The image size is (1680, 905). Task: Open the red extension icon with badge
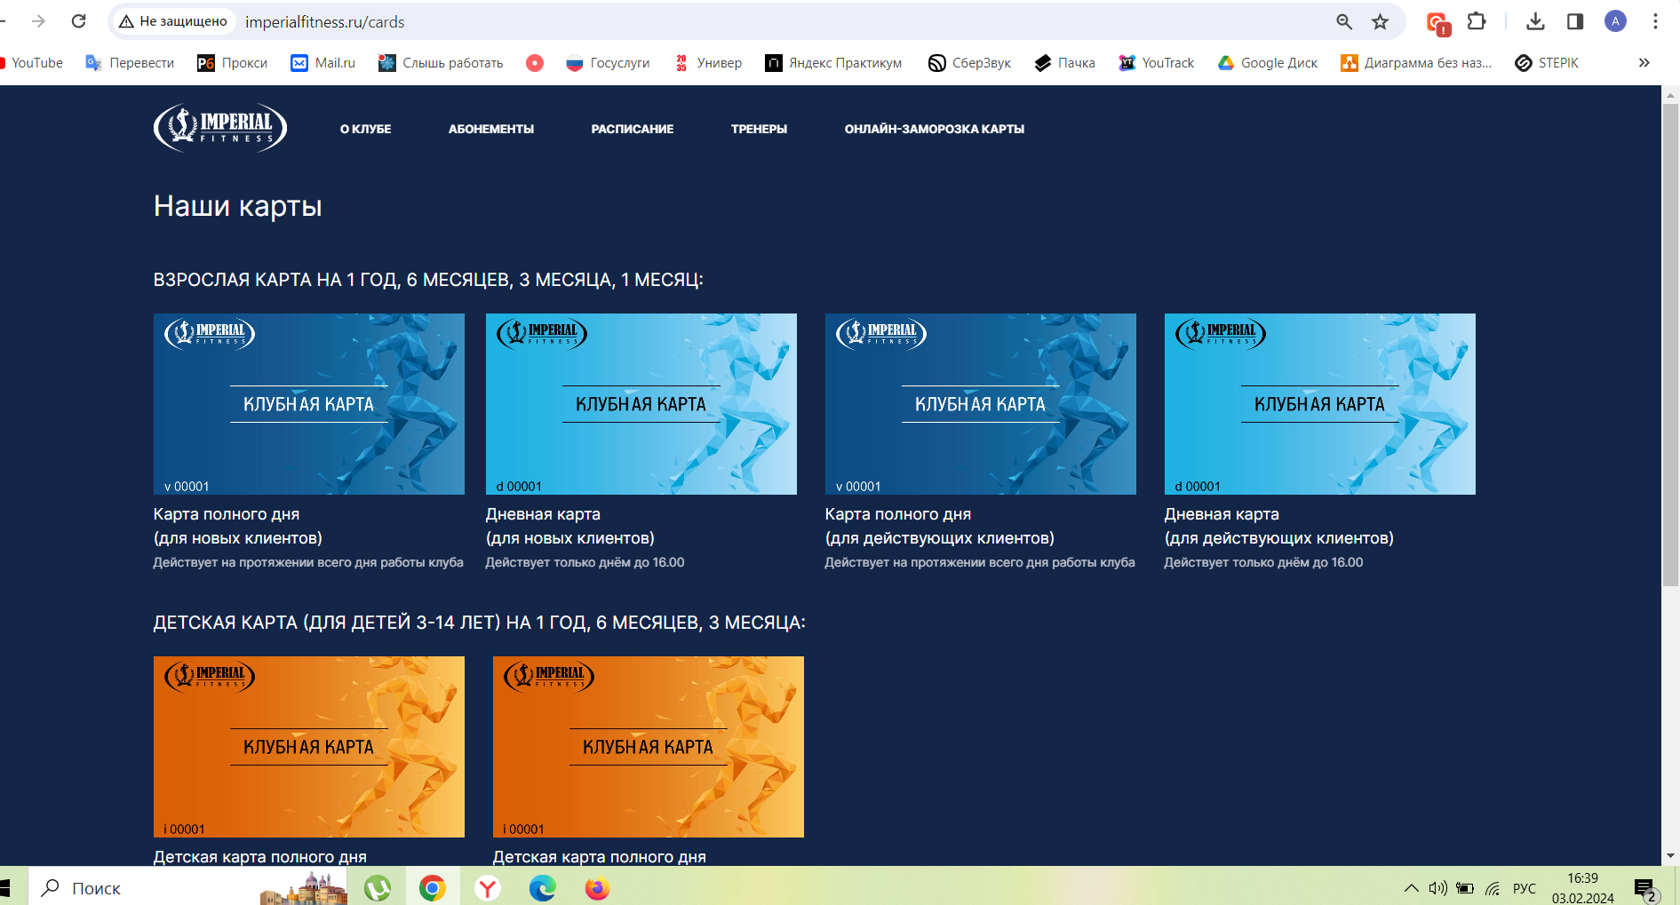[1437, 23]
